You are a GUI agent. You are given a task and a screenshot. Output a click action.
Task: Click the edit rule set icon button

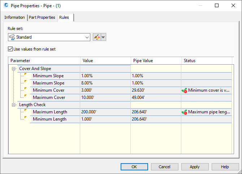coord(96,37)
